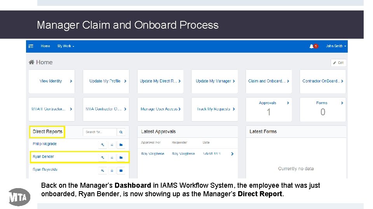Click the folder icon for Ryan Reynolds
Screen dimensions: 373x209
pyautogui.click(x=121, y=170)
